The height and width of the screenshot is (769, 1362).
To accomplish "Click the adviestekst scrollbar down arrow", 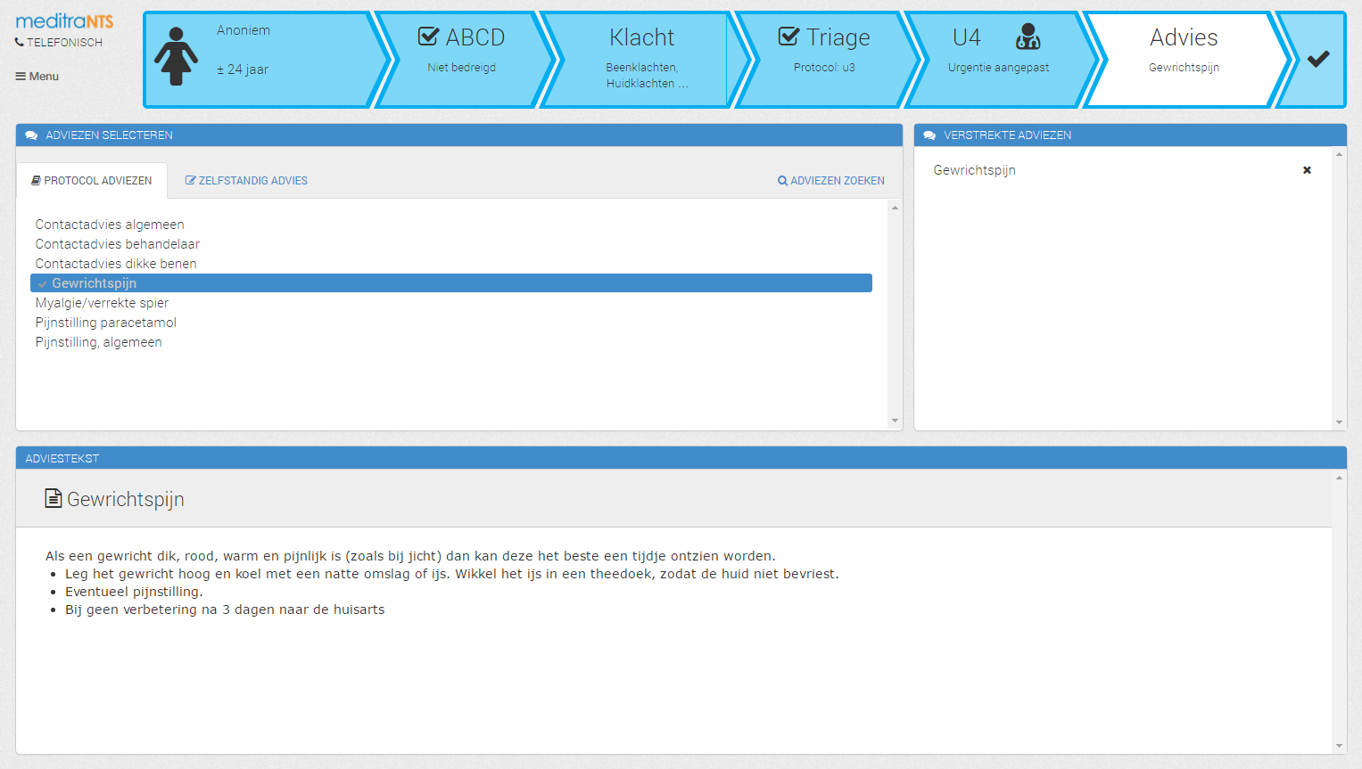I will pos(1339,746).
